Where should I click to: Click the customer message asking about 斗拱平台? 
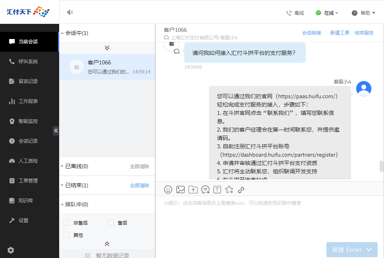[245, 53]
